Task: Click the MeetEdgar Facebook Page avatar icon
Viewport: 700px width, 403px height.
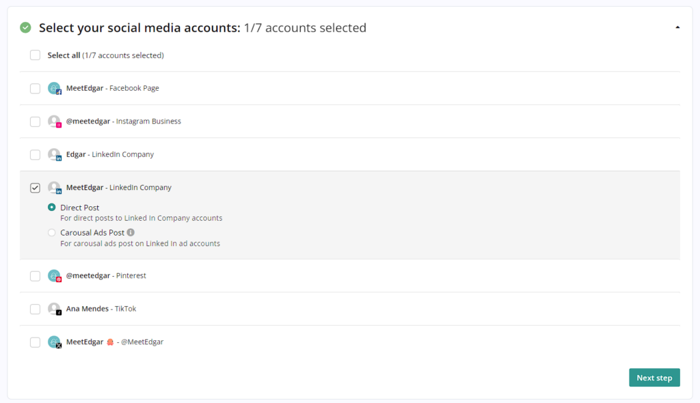Action: point(55,88)
